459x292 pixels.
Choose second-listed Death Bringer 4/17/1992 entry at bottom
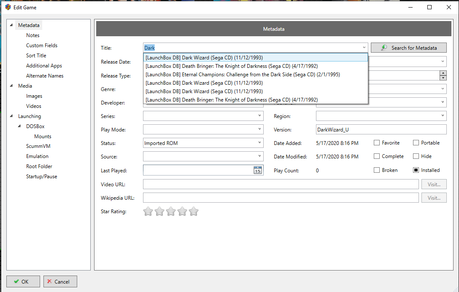coord(255,100)
